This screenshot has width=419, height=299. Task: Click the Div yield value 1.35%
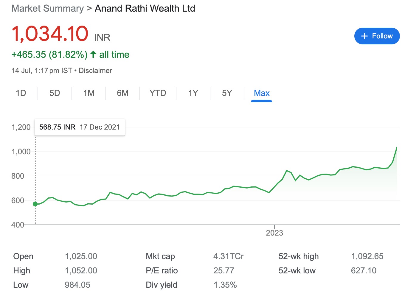[x=225, y=285]
